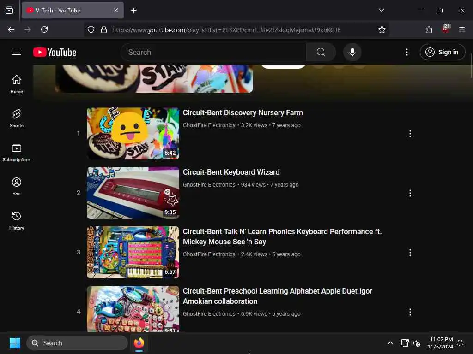This screenshot has height=354, width=473.
Task: Open options for Circuit-Bent Discovery Nursery Farm
Action: point(410,134)
